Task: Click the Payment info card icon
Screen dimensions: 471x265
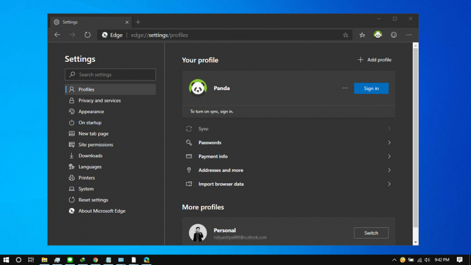Action: pyautogui.click(x=189, y=156)
